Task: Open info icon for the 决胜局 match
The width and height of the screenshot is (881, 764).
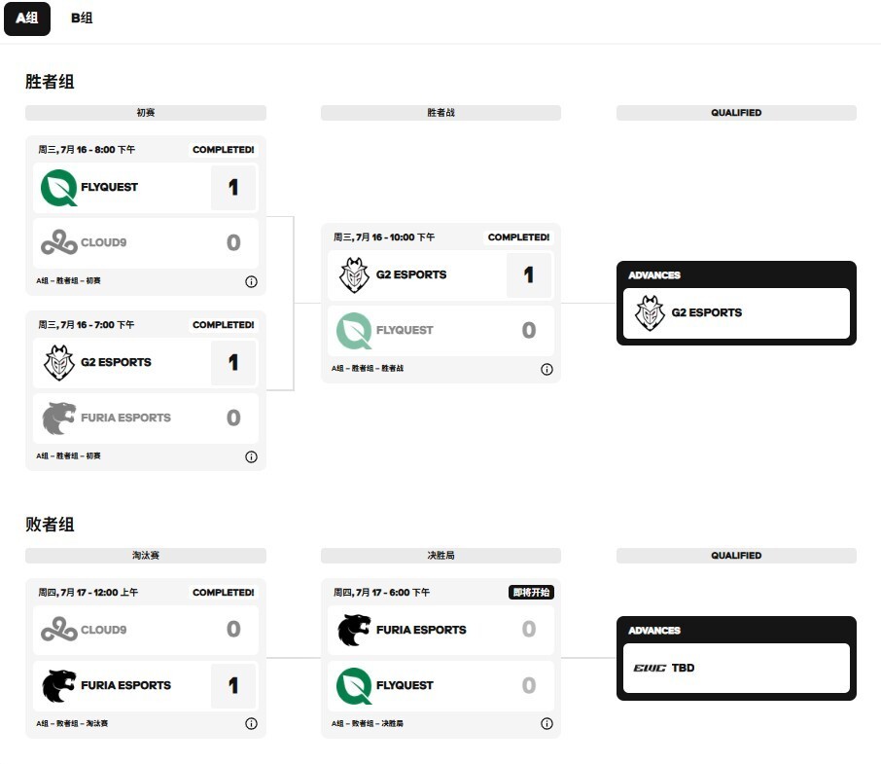Action: coord(546,724)
